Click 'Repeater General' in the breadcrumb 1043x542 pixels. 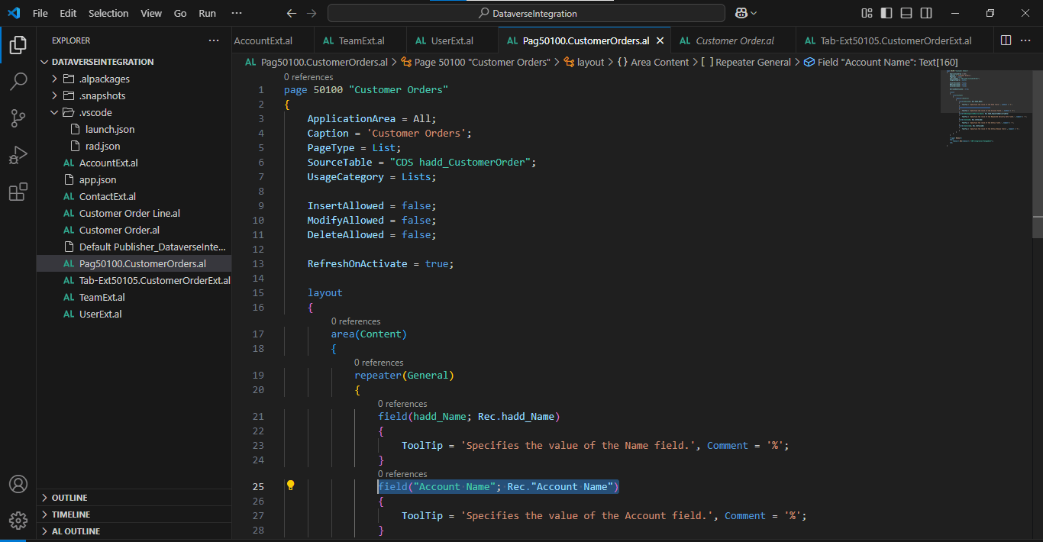pos(752,62)
